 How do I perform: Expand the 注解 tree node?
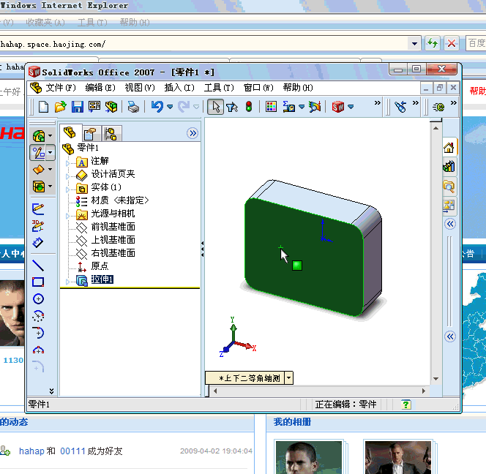coord(67,162)
